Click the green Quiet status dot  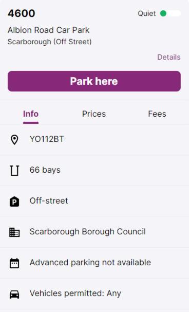(x=163, y=13)
